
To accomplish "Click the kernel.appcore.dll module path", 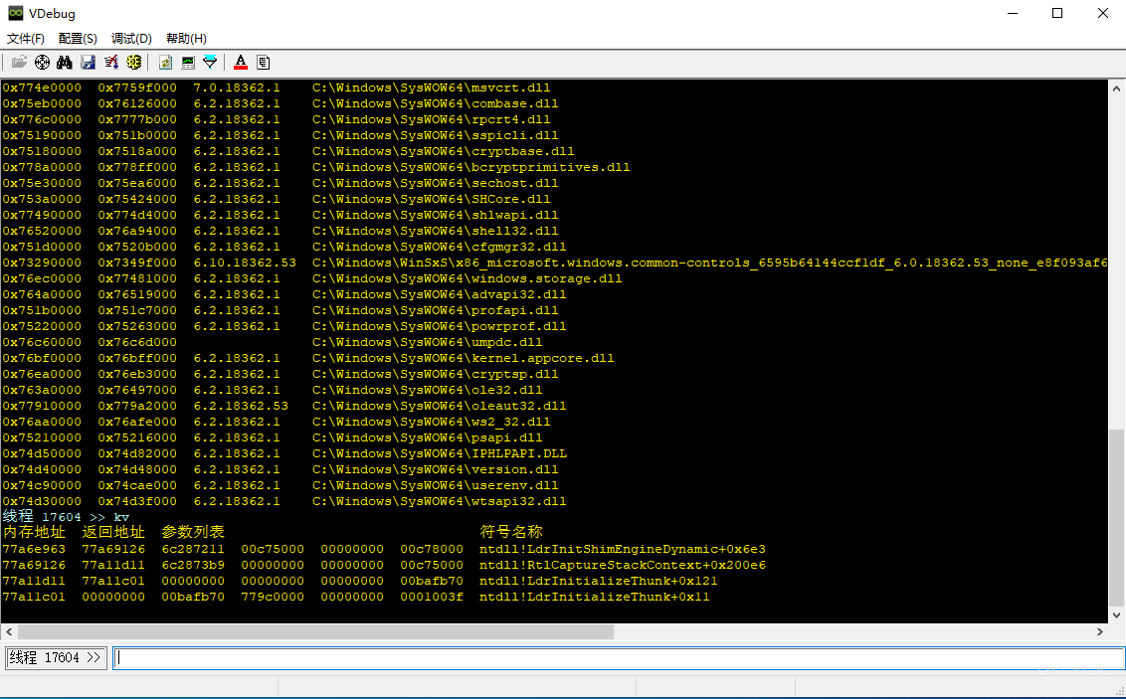I will point(464,358).
